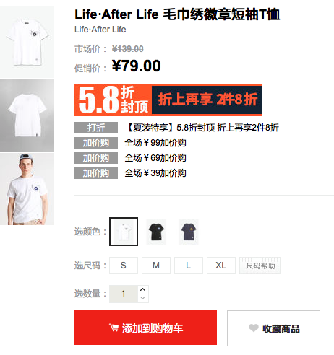The height and width of the screenshot is (355, 334).
Task: Select the navy T-shirt color swatch
Action: coord(189,232)
